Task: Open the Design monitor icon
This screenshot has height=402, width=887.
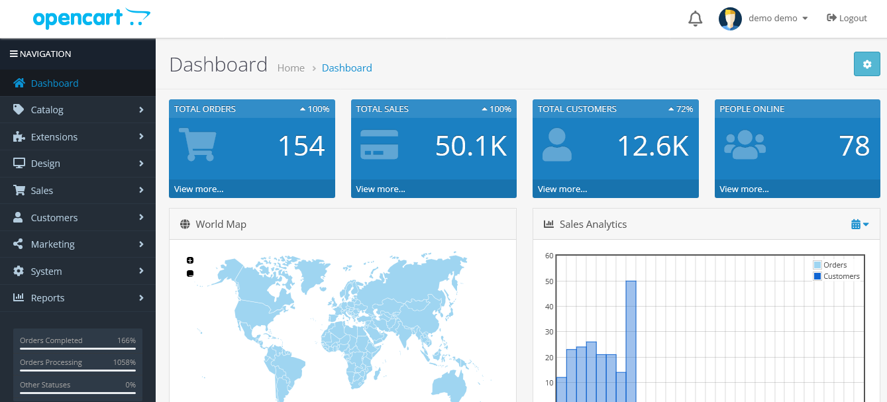Action: pos(19,163)
